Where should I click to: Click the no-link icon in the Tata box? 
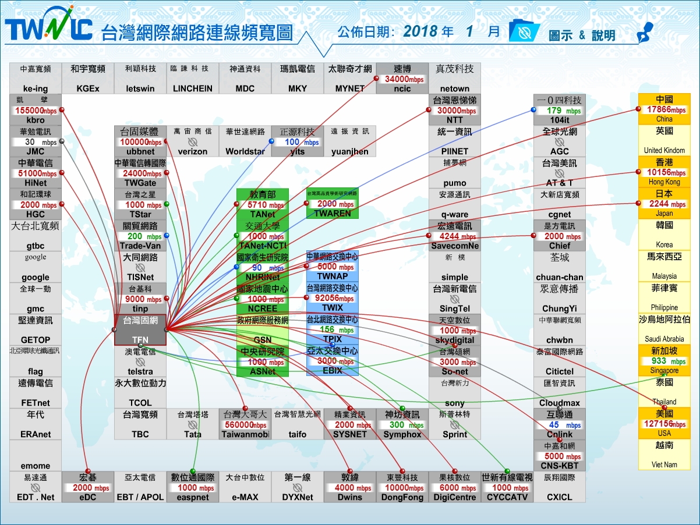tap(193, 425)
